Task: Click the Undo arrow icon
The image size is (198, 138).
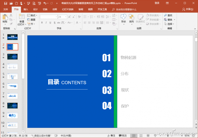Action: [45, 3]
